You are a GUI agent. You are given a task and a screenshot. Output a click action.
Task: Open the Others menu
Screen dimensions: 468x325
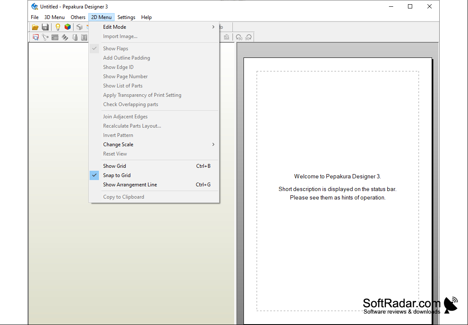tap(78, 17)
